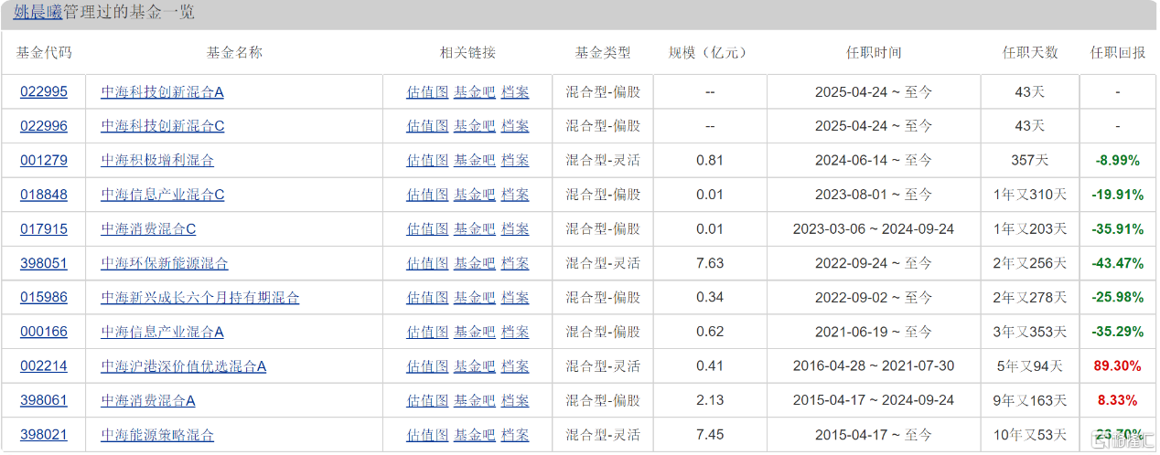Screen dimensions: 1160x455
Task: Select the 任职回报 column header
Action: click(1118, 53)
